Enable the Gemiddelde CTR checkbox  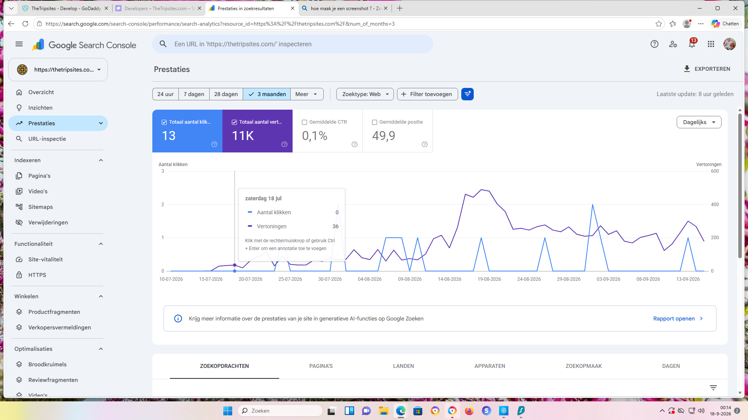coord(305,122)
